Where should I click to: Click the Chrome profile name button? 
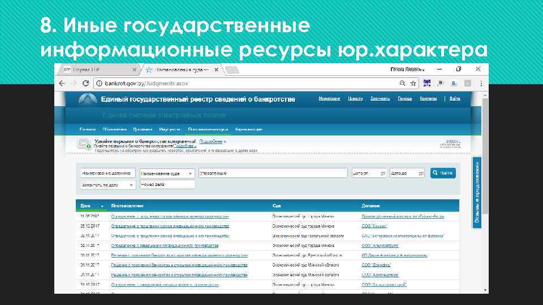point(407,69)
